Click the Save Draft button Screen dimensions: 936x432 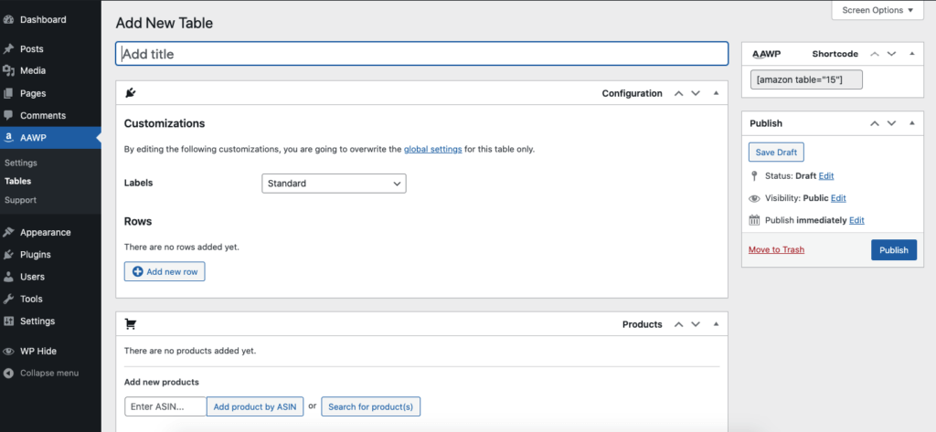[x=776, y=153]
